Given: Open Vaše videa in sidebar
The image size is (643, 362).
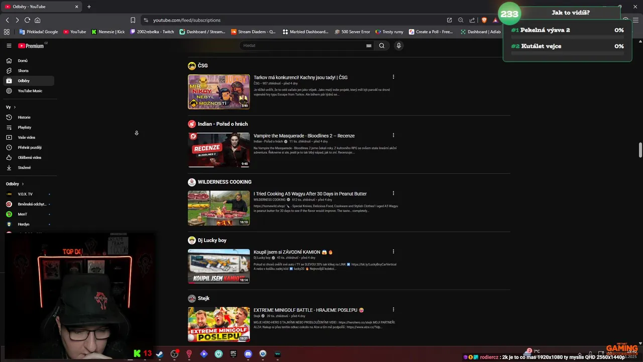Looking at the screenshot, I should [28, 137].
